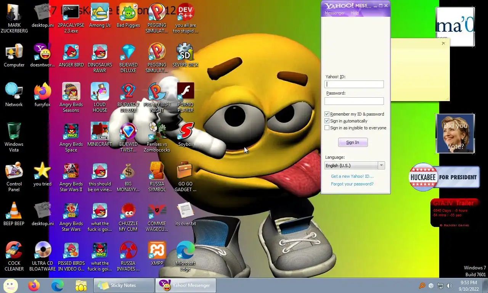
Task: Select the doesntwor Yahoo shortcut icon
Action: point(42,55)
